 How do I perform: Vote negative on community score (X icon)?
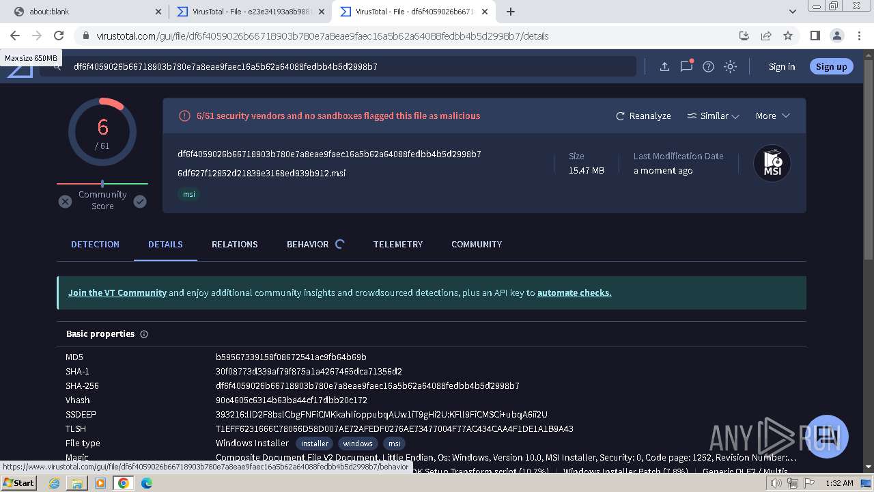point(65,202)
